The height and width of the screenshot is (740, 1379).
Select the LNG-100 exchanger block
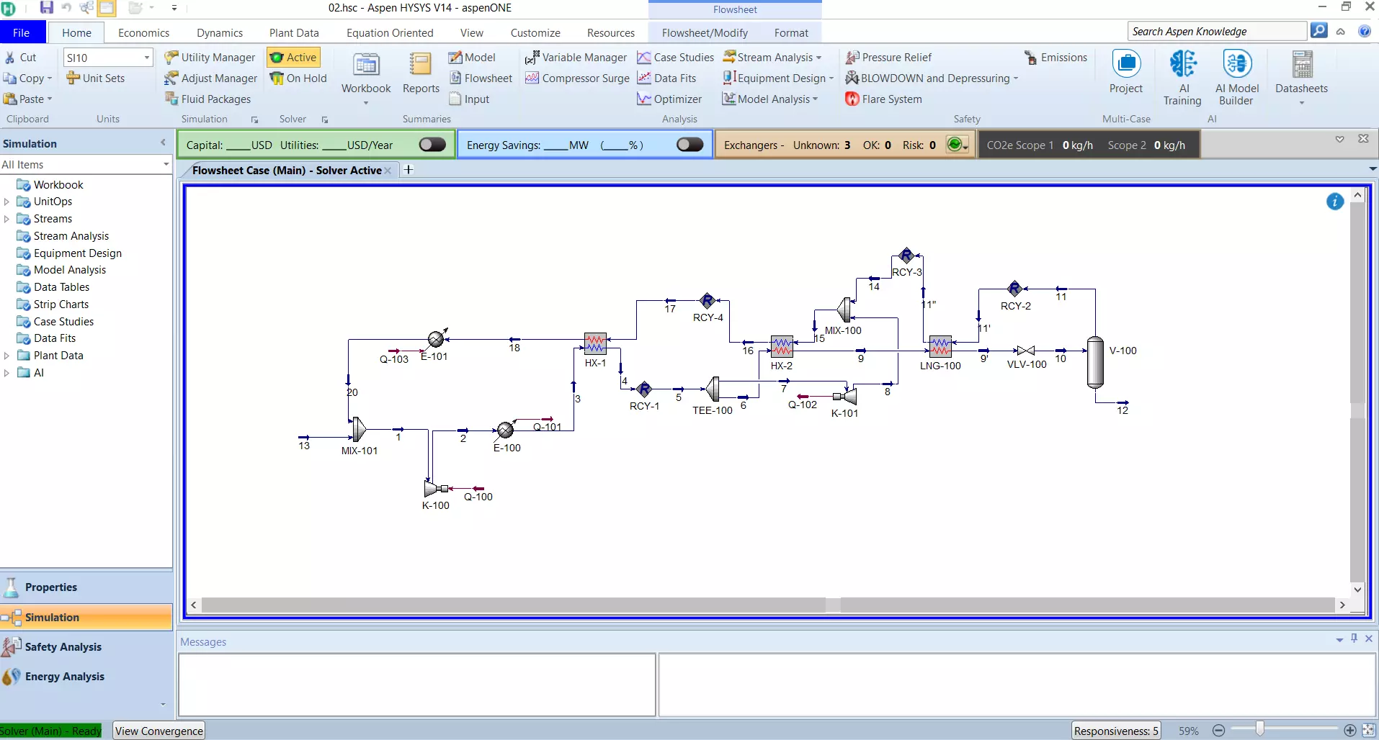pyautogui.click(x=940, y=347)
